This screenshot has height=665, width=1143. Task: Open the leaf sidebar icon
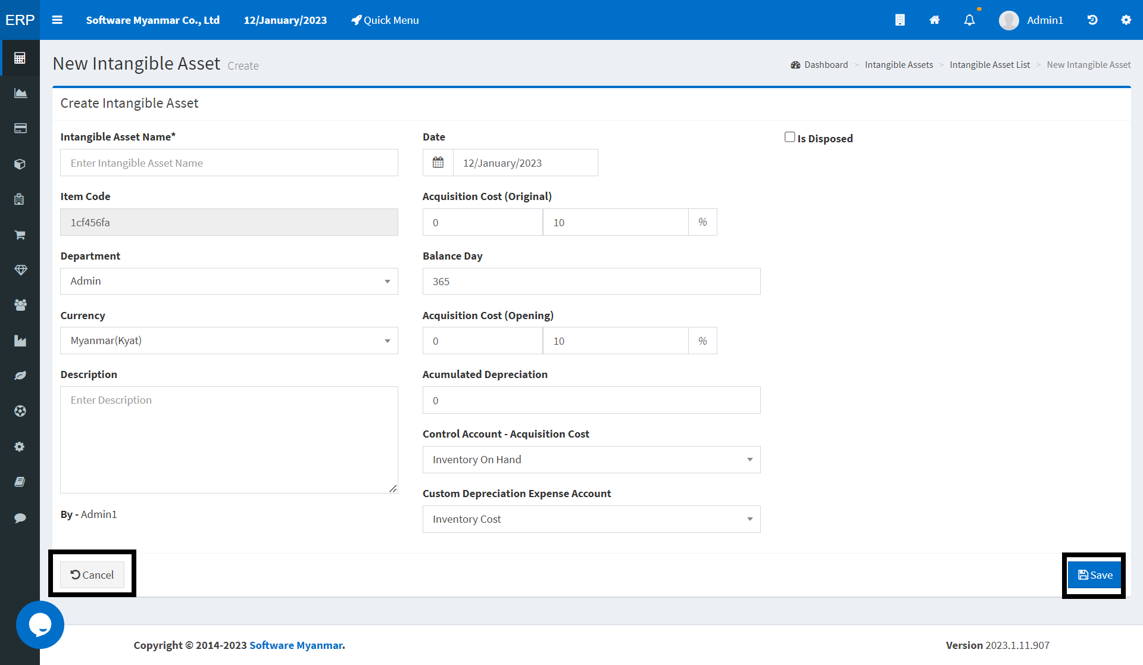point(20,376)
